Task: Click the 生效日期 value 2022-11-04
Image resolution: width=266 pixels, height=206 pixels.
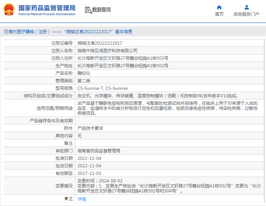Action: (89, 166)
